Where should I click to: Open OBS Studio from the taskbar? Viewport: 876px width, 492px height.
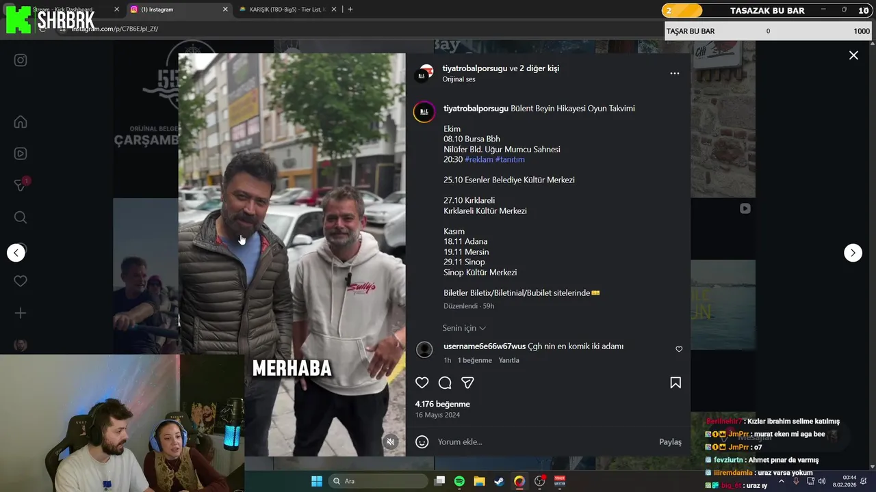click(540, 481)
